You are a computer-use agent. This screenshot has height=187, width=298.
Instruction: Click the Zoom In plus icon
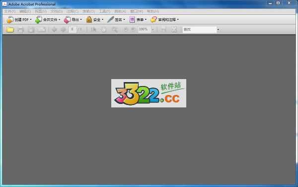coord(133,29)
